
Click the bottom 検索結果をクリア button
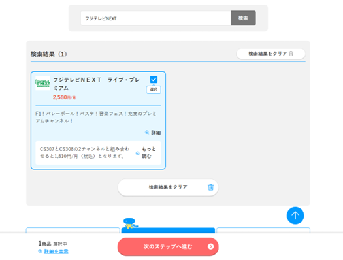[168, 187]
